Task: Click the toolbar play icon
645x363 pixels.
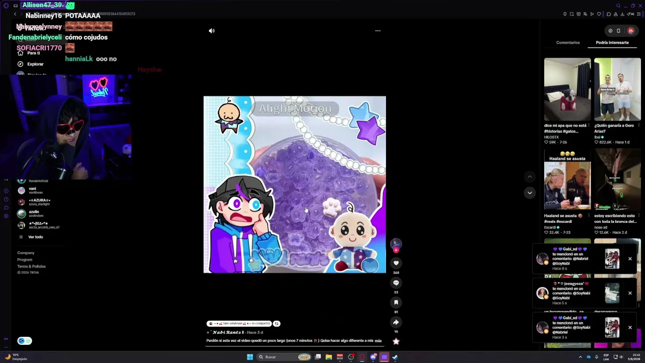Action: coord(592,14)
